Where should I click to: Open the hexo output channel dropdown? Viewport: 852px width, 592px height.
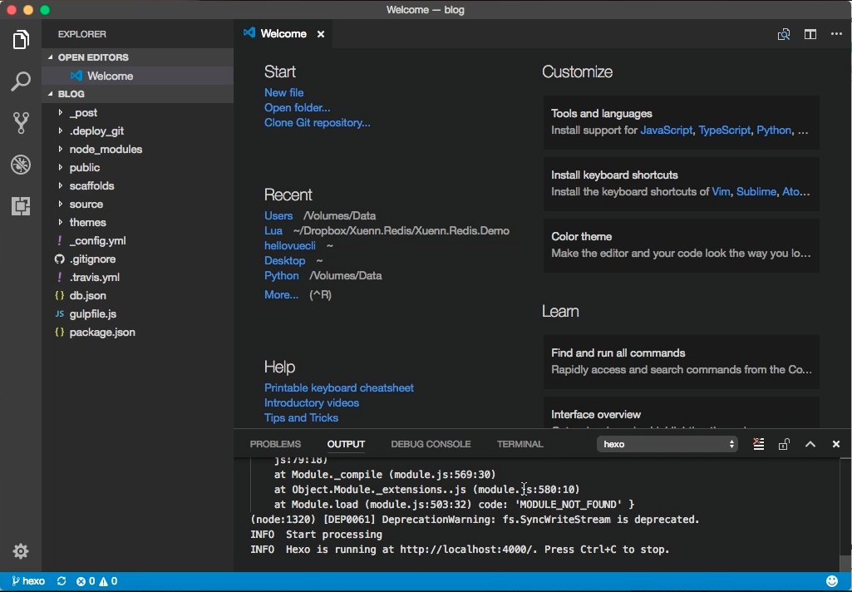pos(667,444)
